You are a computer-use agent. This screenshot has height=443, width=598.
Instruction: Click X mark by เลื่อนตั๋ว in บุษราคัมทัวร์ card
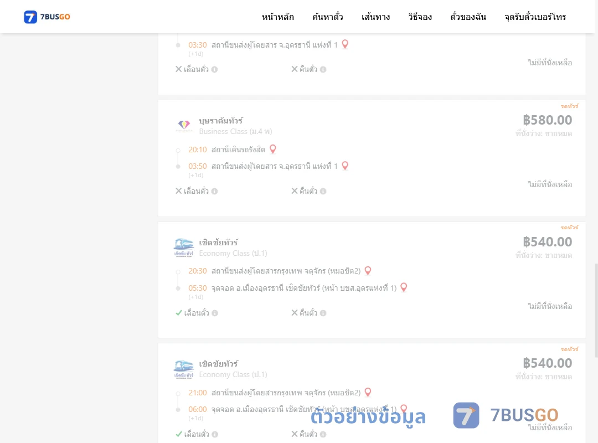pos(178,191)
